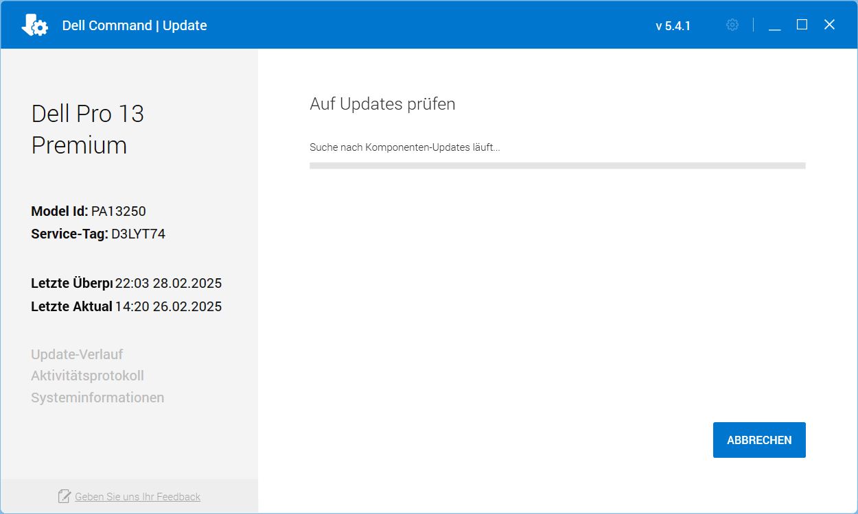The height and width of the screenshot is (514, 858).
Task: Open Update-Verlauf in the sidebar
Action: pyautogui.click(x=77, y=354)
